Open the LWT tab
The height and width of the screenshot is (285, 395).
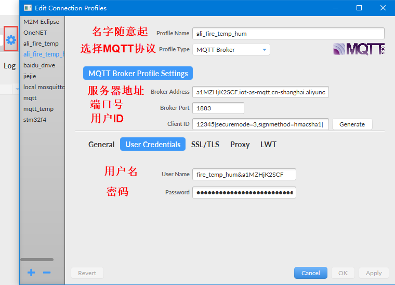(268, 145)
